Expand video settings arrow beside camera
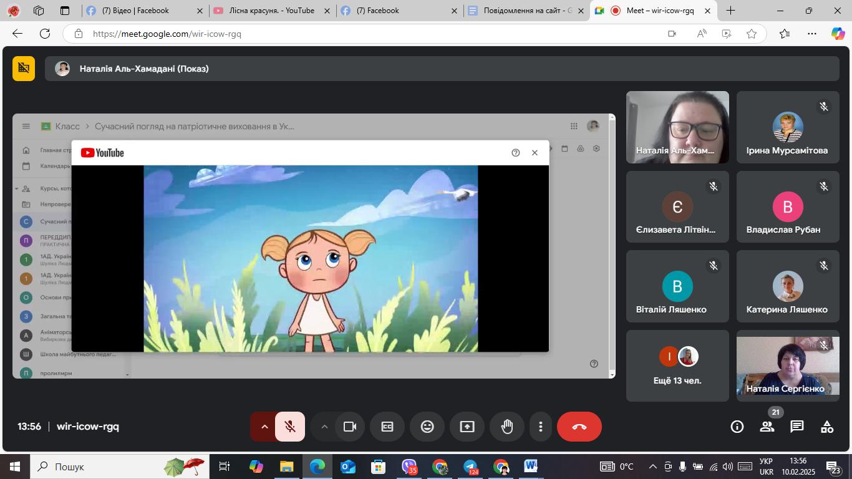The width and height of the screenshot is (852, 479). (x=324, y=427)
